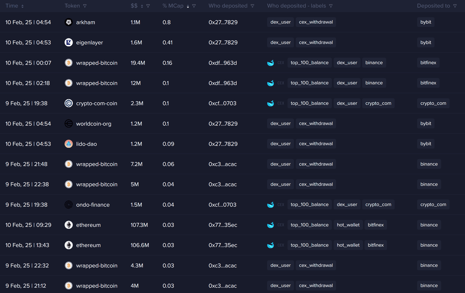Sort by the $$ amount column

(x=142, y=6)
